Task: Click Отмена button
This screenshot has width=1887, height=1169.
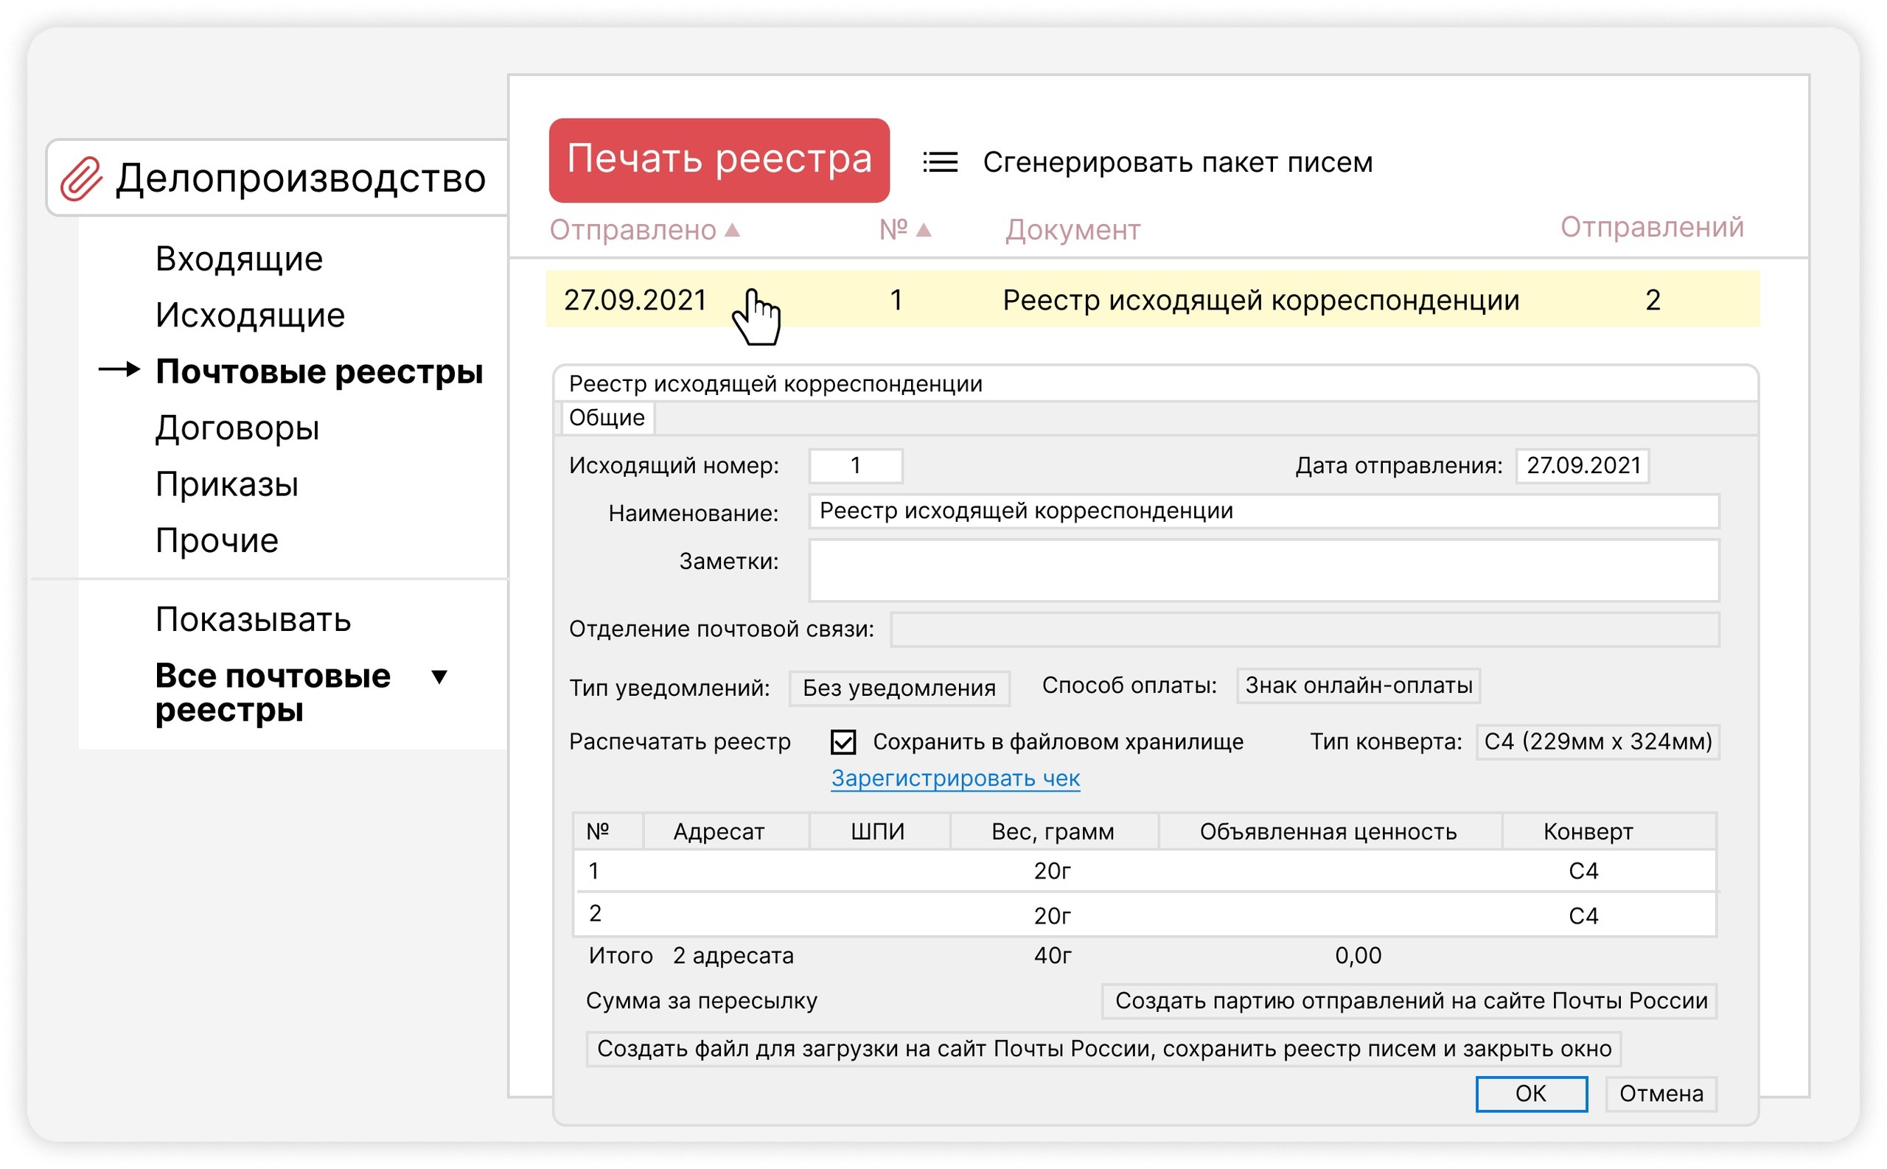Action: click(1661, 1093)
